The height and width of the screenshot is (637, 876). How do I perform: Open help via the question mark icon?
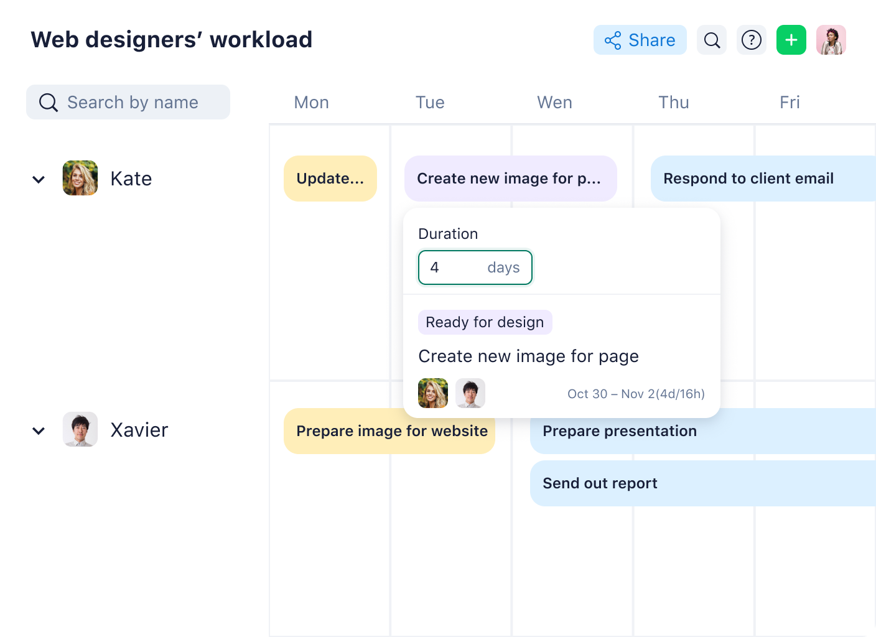point(752,40)
